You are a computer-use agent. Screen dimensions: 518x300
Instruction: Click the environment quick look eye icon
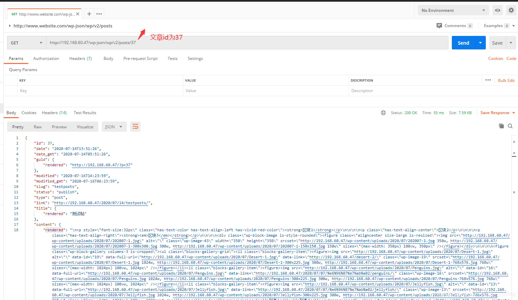click(498, 10)
